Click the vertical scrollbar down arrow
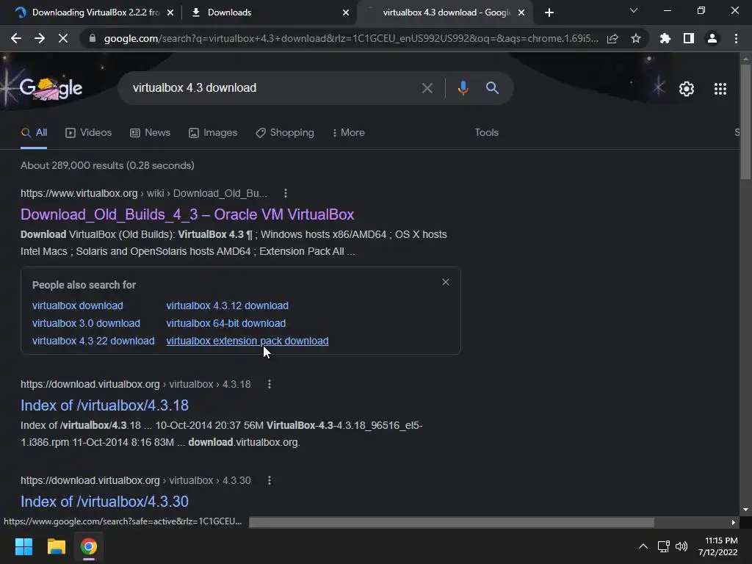 [x=745, y=510]
